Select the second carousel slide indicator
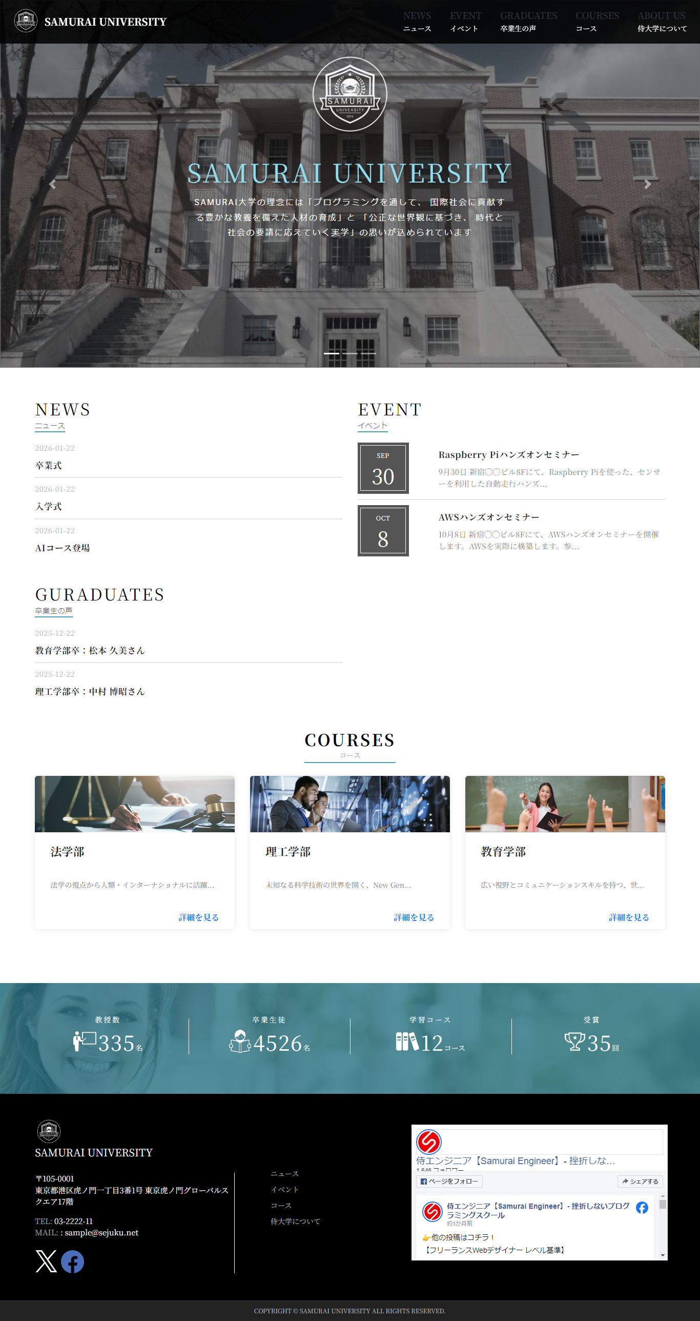 click(x=350, y=353)
